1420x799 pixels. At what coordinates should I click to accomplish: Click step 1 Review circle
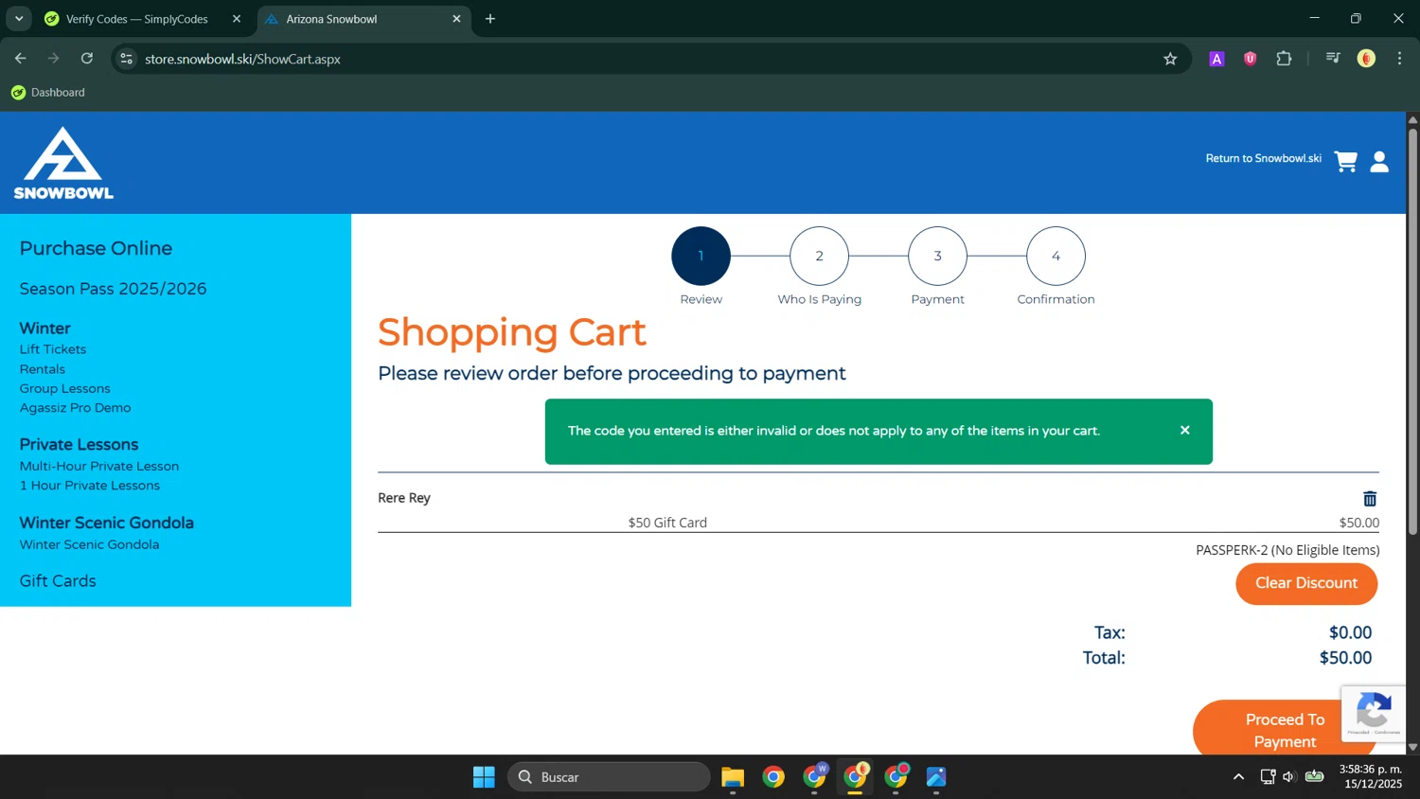701,256
